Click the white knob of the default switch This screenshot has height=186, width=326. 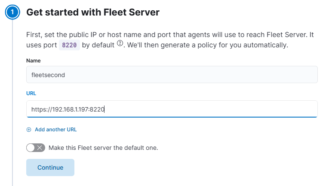(31, 148)
